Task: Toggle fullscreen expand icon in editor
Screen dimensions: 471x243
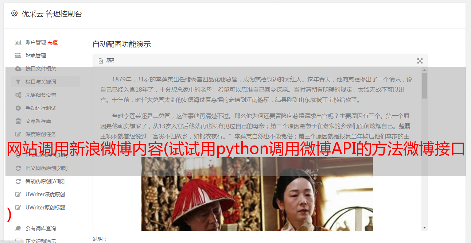Action: [420, 61]
